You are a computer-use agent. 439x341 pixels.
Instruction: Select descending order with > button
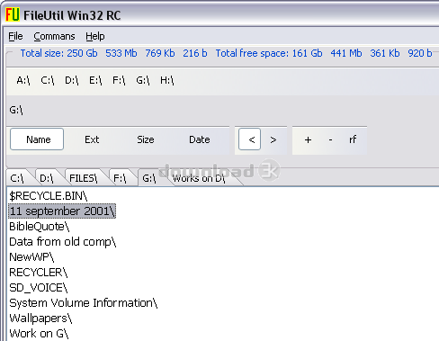pos(273,139)
